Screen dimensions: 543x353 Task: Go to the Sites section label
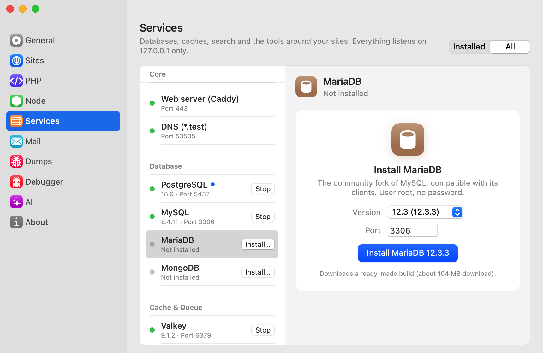point(35,61)
